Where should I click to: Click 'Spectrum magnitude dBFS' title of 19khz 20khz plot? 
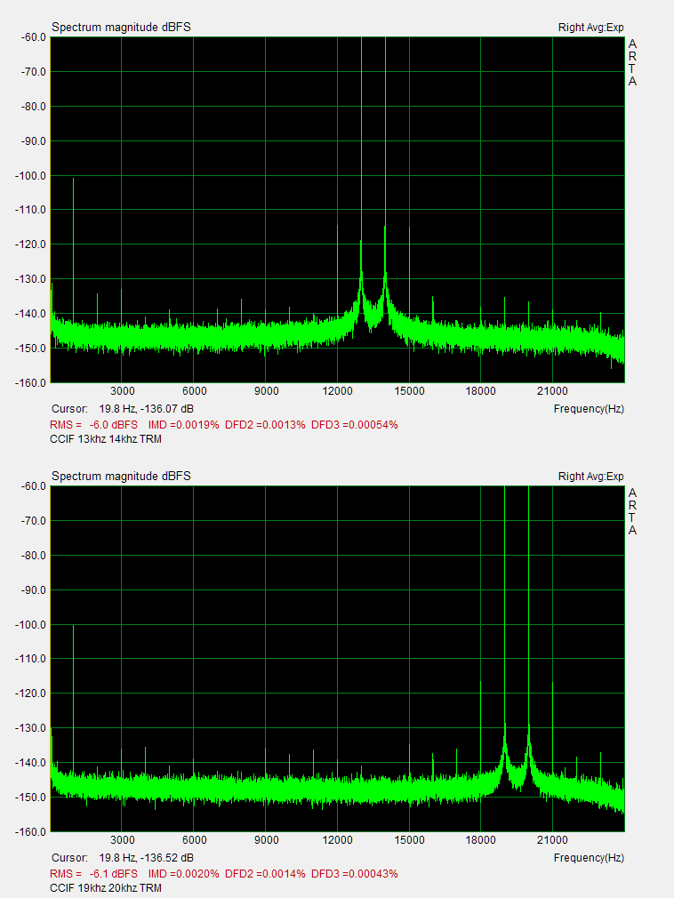(x=121, y=476)
